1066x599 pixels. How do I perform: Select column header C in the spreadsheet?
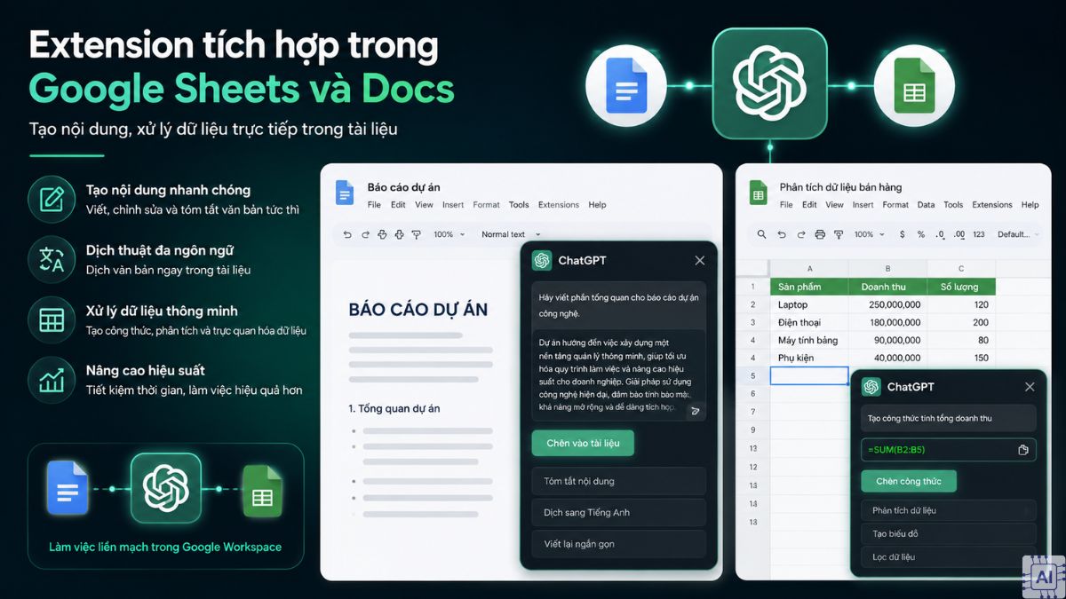[961, 268]
